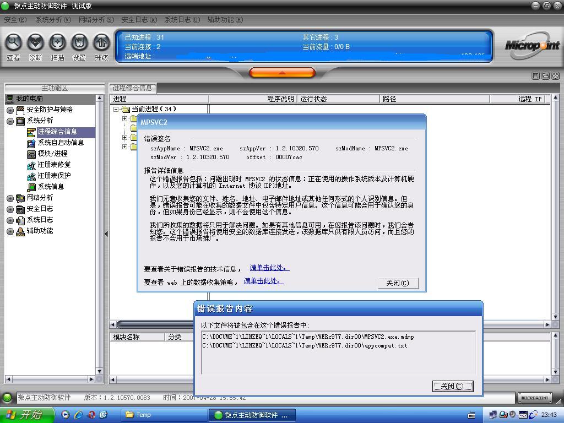This screenshot has height=423, width=564.
Task: Click the 查看 (view) magnifier toolbar icon
Action: point(13,43)
